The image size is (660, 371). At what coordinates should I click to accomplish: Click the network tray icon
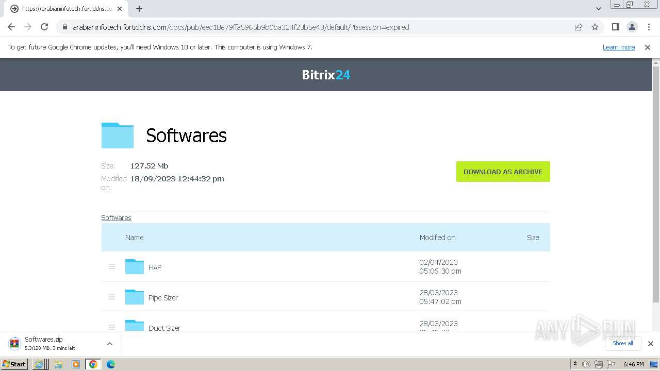[598, 364]
